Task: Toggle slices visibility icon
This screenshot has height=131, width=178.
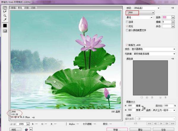Action: (x=5, y=31)
